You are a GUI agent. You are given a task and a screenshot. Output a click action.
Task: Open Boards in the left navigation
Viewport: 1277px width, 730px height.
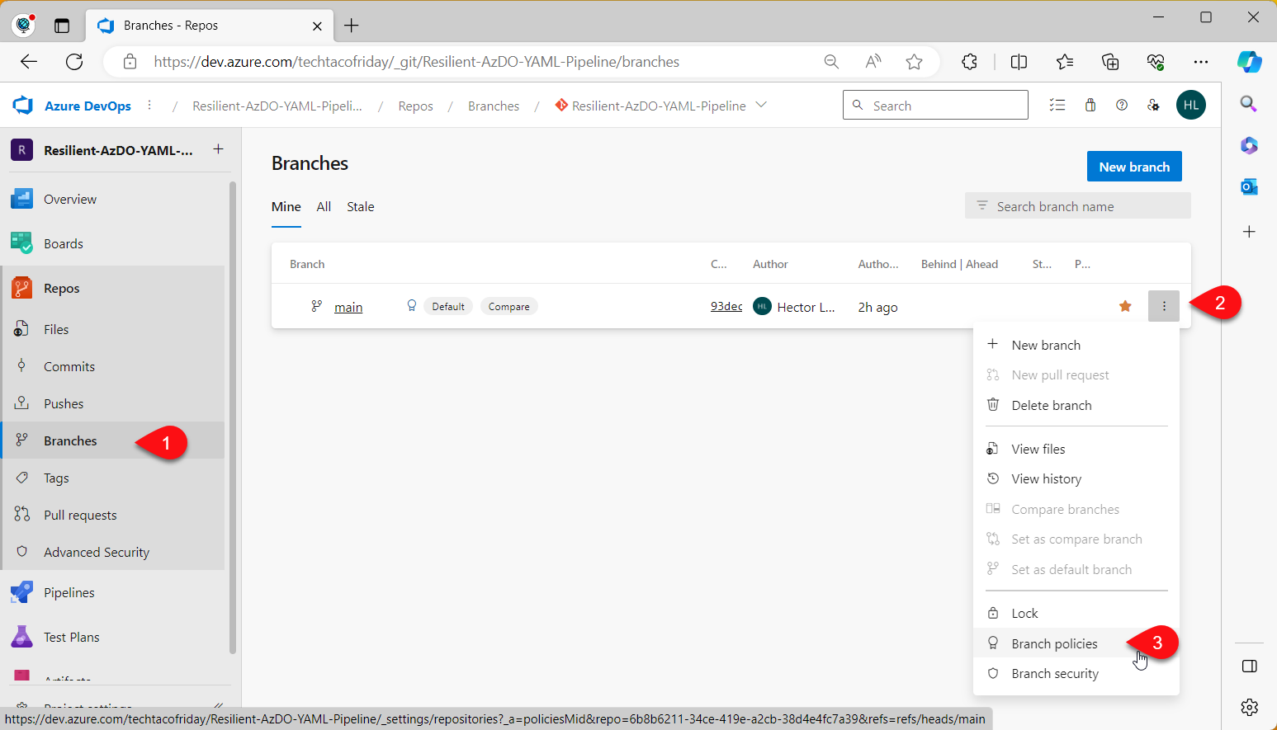pos(114,243)
